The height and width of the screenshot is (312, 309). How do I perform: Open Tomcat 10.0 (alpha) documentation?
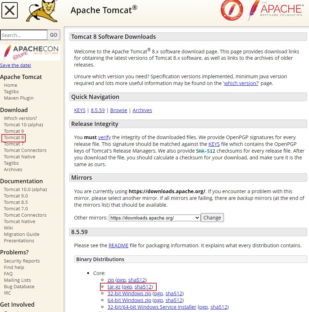pos(26,189)
